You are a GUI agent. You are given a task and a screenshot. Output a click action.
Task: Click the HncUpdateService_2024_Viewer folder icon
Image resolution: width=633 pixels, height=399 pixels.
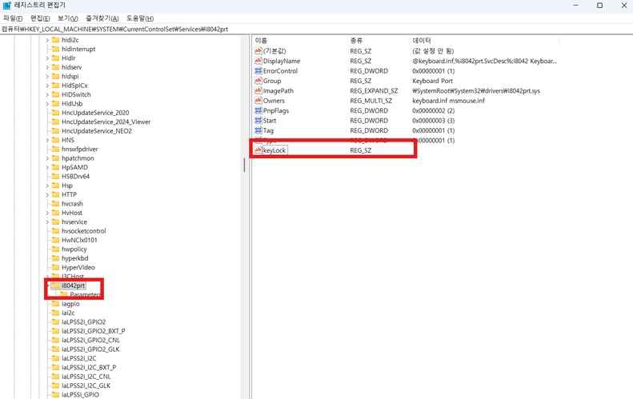pos(56,122)
